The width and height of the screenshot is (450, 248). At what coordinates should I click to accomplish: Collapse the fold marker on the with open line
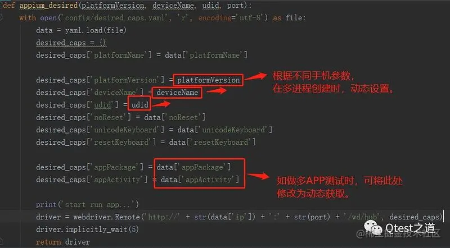coord(1,18)
